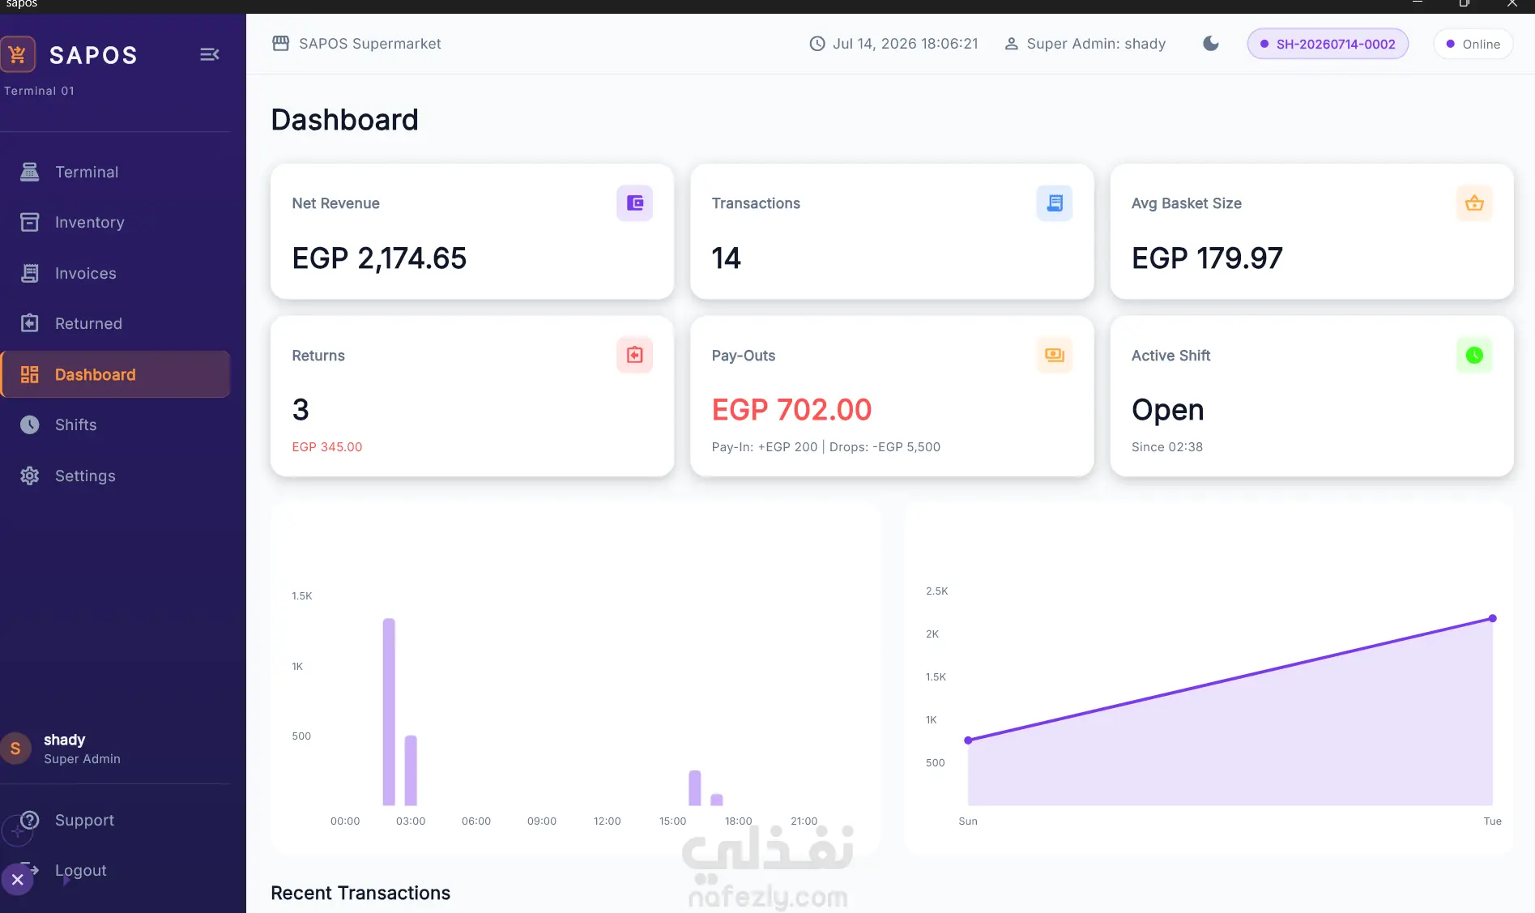Click the user icon beside Super Admin
Image resolution: width=1535 pixels, height=913 pixels.
tap(1012, 44)
